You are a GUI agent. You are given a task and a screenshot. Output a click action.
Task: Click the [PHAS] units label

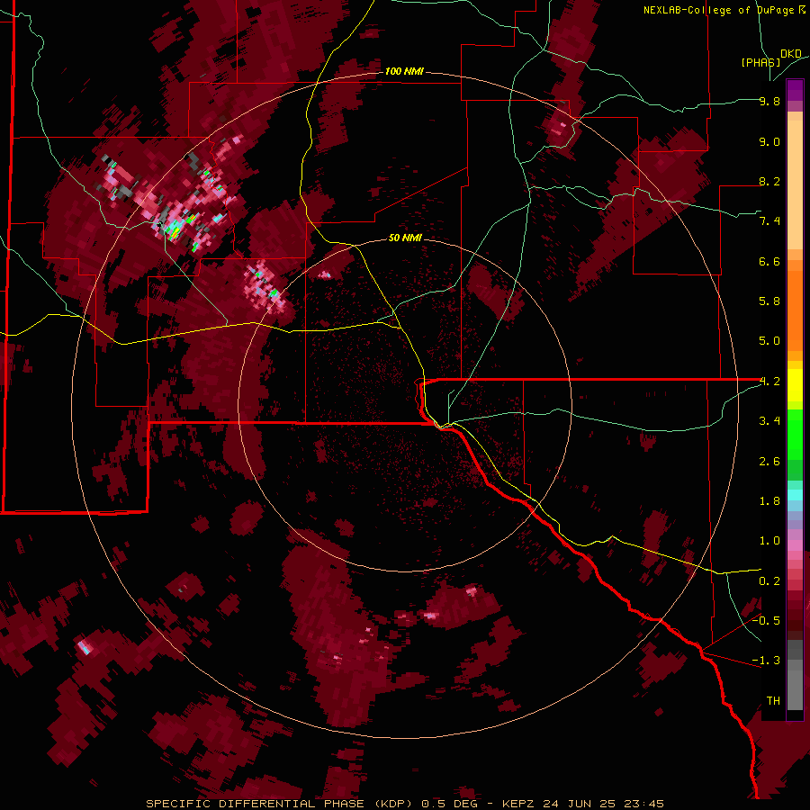pyautogui.click(x=760, y=62)
